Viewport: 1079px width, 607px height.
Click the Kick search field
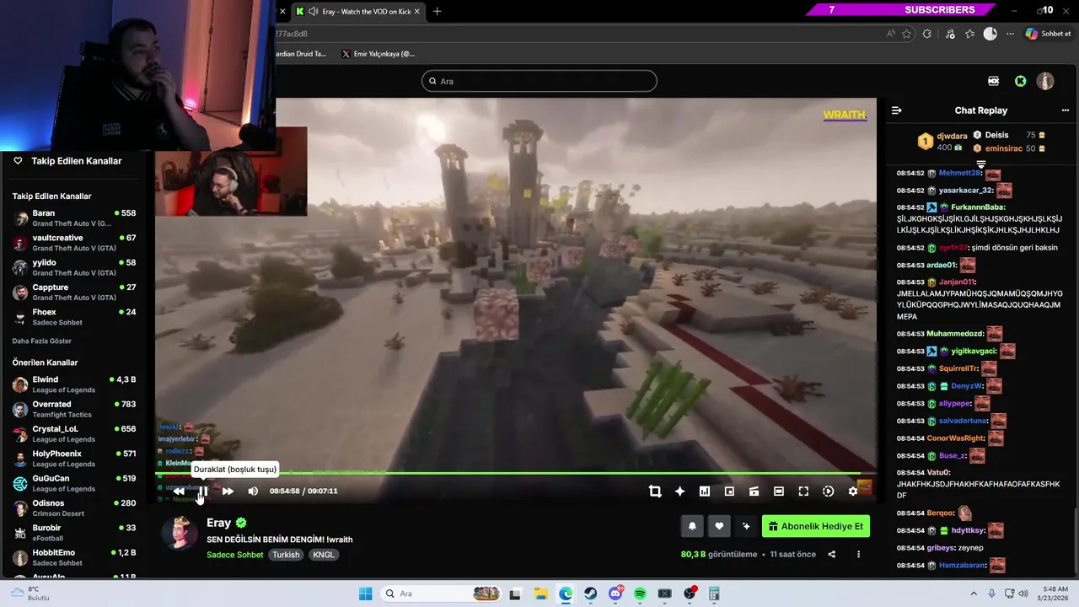coord(539,81)
